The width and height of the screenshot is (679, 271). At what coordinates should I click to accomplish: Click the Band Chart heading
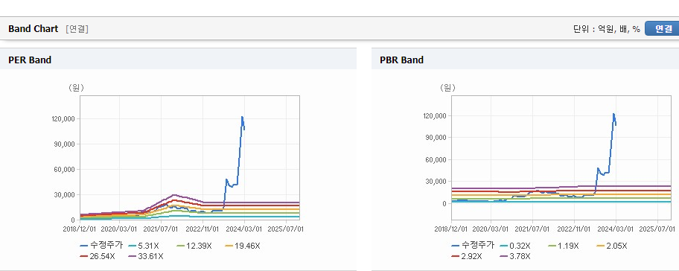(x=33, y=29)
